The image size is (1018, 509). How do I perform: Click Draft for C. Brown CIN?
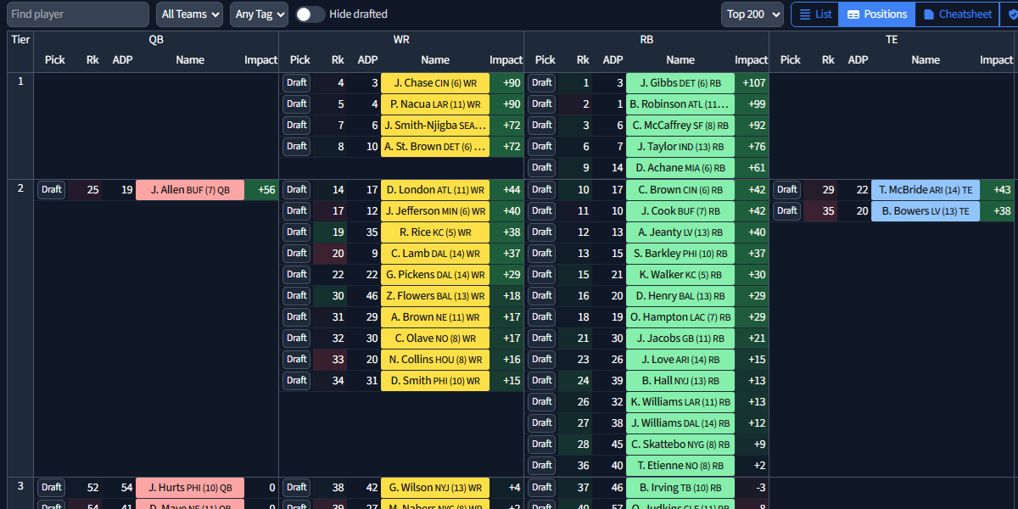point(542,190)
